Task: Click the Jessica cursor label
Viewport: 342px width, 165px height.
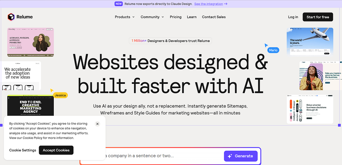Action: (60, 95)
